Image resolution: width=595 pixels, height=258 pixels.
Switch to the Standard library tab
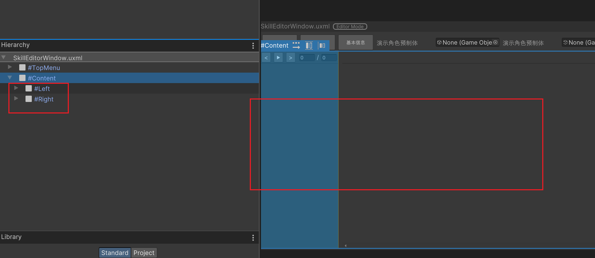(115, 253)
